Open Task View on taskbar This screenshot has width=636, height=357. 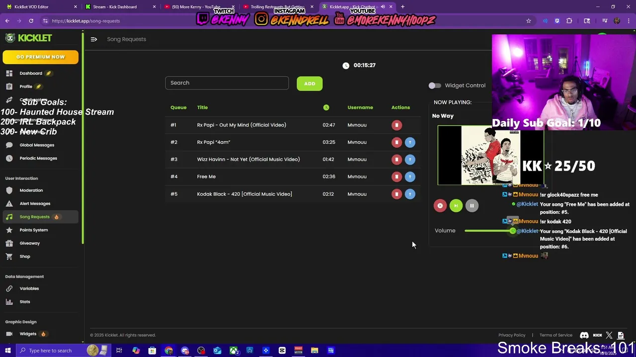point(119,351)
